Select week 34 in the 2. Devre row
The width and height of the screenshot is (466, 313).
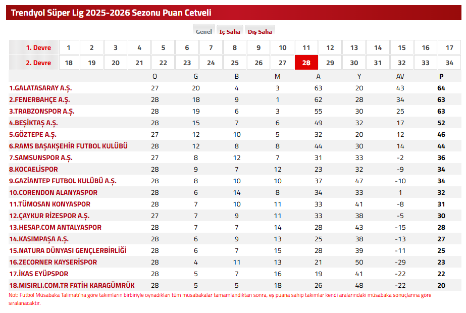coord(449,63)
